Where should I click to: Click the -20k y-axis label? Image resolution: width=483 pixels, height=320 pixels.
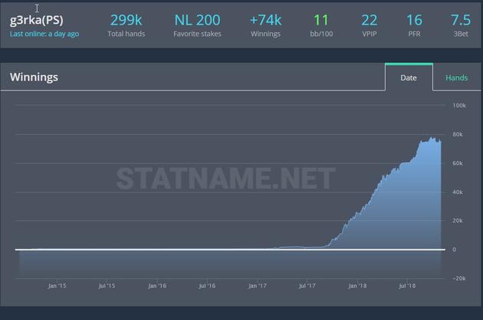(459, 279)
